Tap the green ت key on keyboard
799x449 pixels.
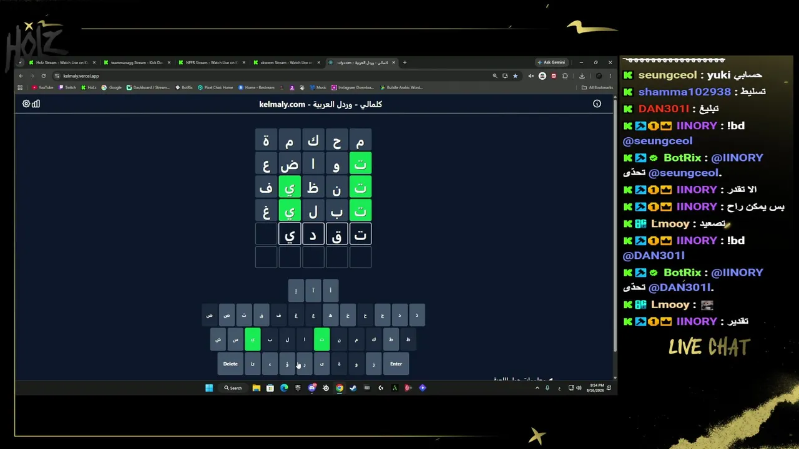pos(321,340)
